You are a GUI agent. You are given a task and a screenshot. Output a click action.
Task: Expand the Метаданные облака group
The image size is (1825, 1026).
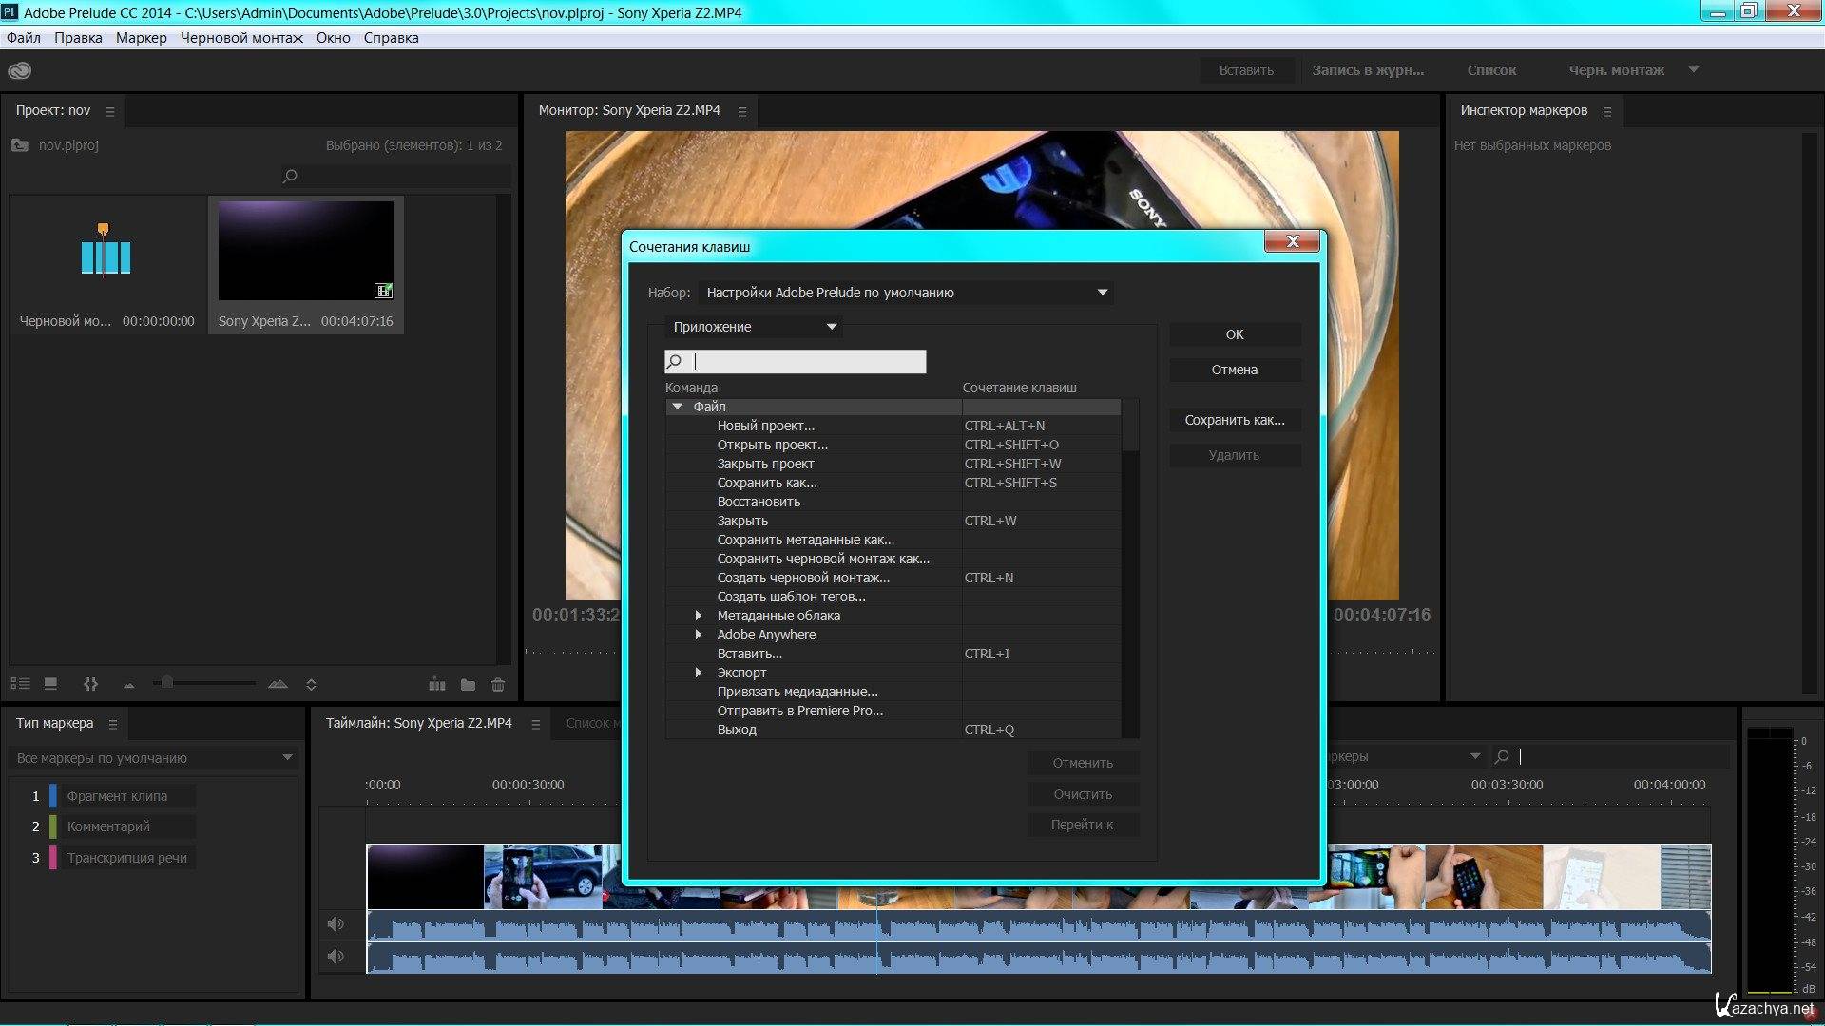[699, 616]
